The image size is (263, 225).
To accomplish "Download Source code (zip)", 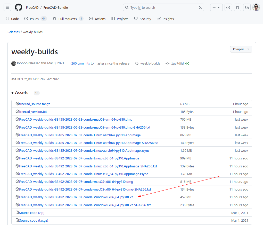I will [x=32, y=213].
